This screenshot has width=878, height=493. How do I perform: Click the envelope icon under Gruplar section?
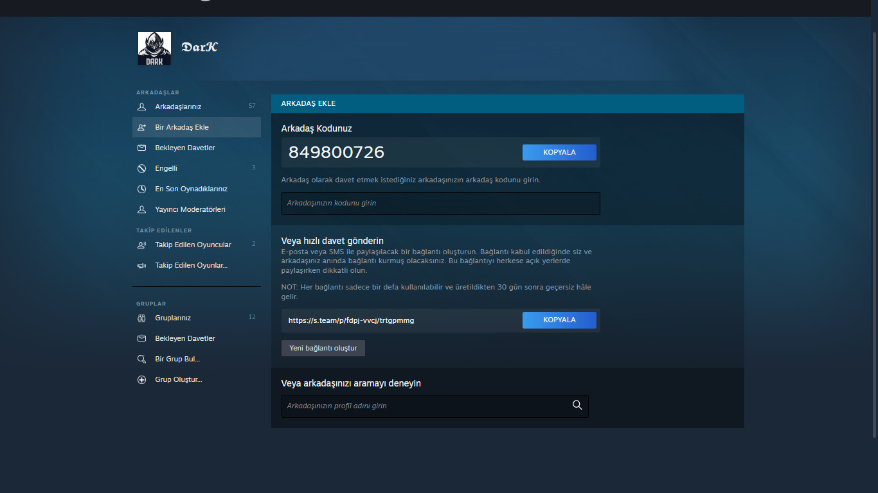(142, 338)
